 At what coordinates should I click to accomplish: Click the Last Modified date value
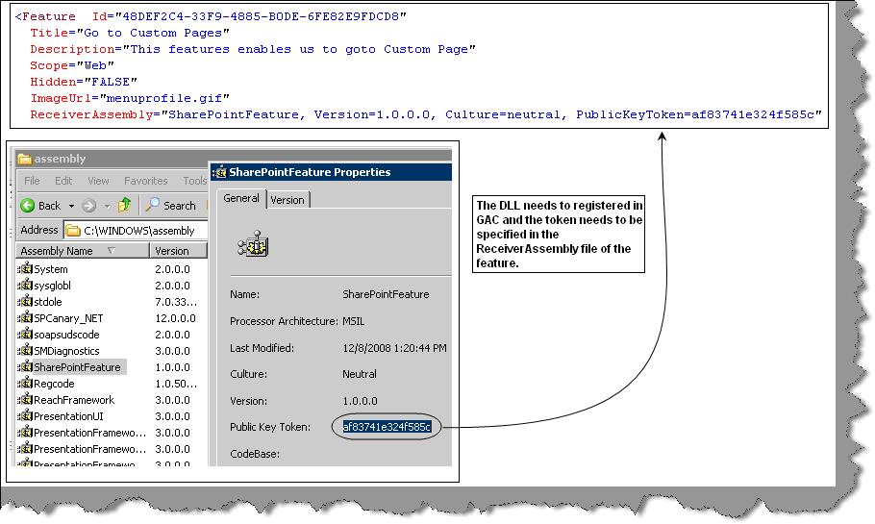click(394, 348)
